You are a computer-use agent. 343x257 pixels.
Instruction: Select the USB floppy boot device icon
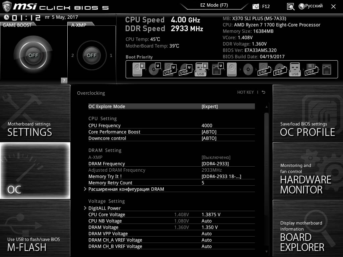(x=312, y=69)
